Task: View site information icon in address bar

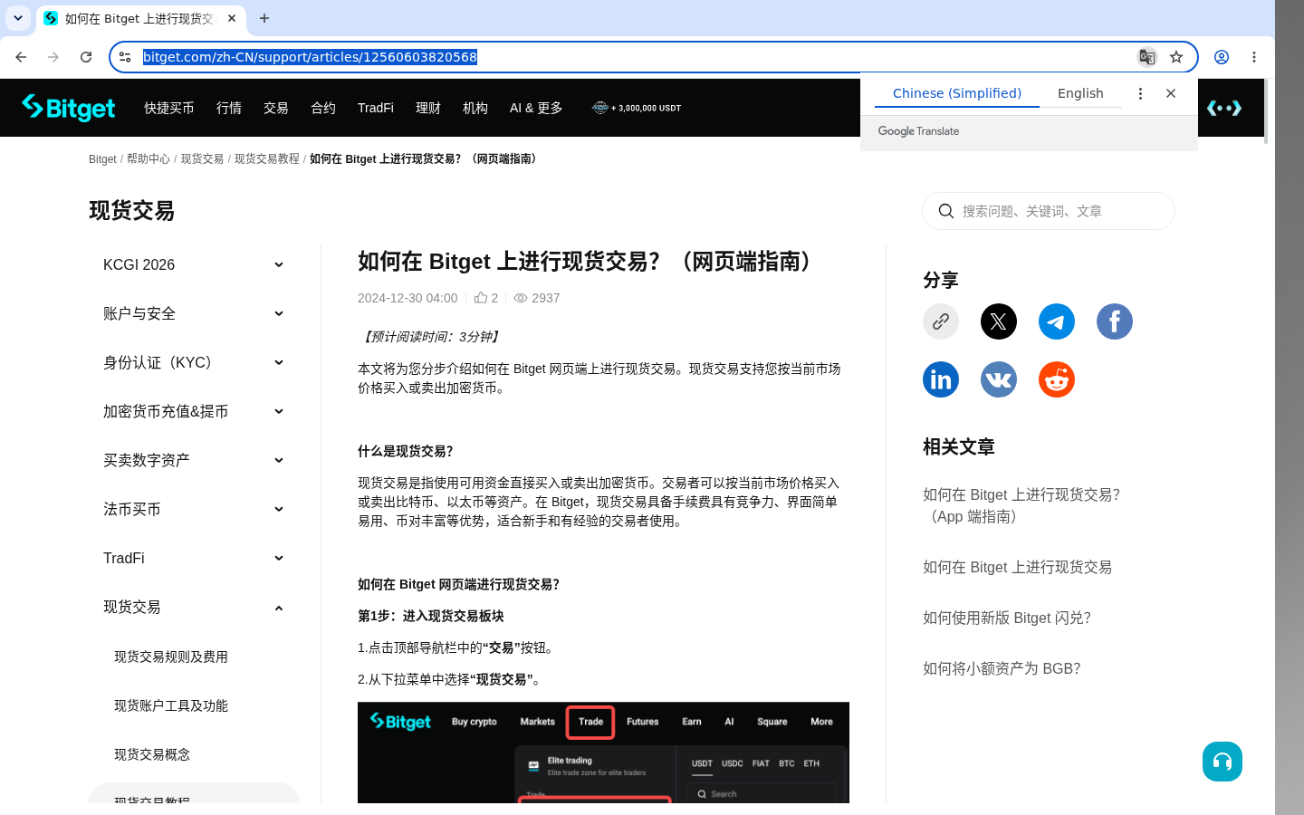Action: (126, 57)
